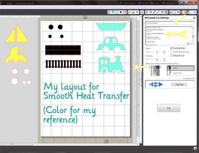Viewport: 199px width, 153px height.
Task: Enable the Track Enhancing checkbox
Action: point(171,52)
